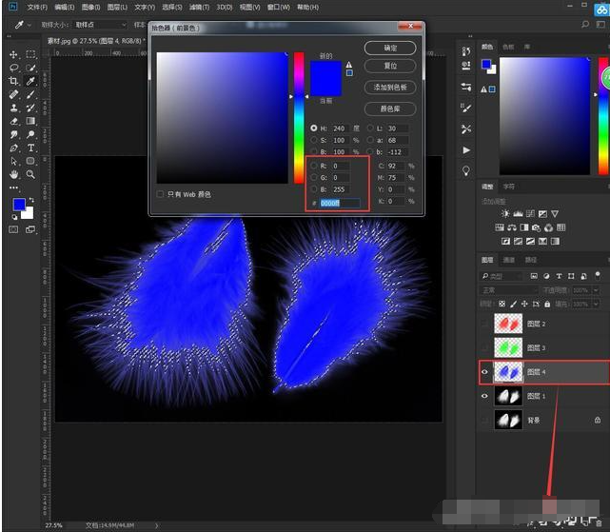Open the 取样大小 dropdown in options bar

pos(99,24)
